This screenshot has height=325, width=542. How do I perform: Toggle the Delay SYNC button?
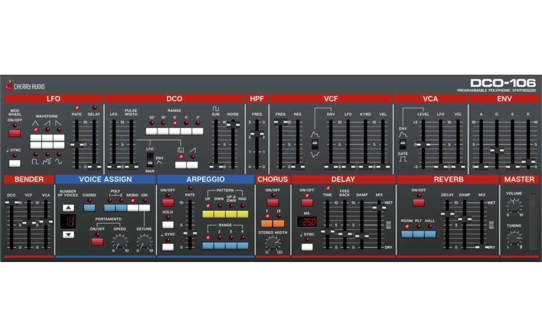(x=307, y=247)
